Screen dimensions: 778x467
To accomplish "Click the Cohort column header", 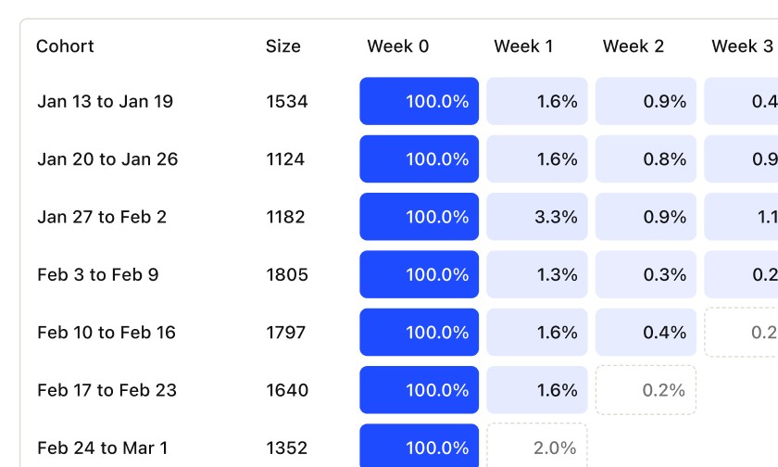I will (x=65, y=46).
